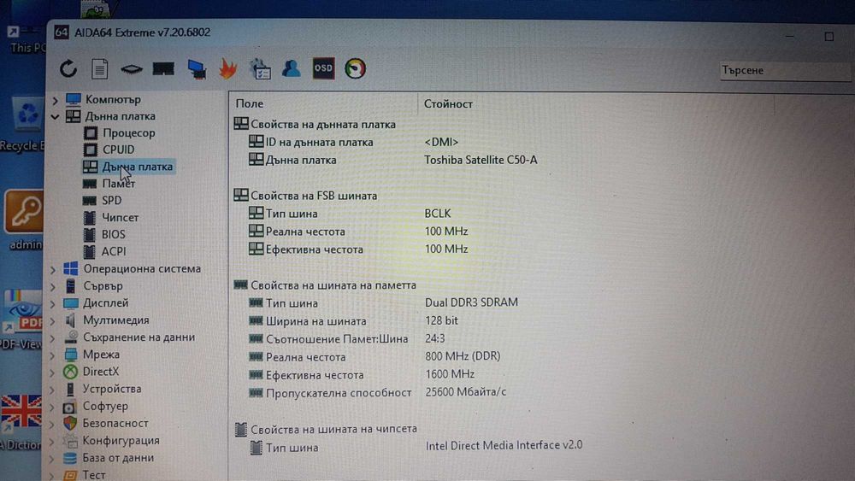Select the Чипсет tree item
This screenshot has height=481, width=855.
point(120,217)
